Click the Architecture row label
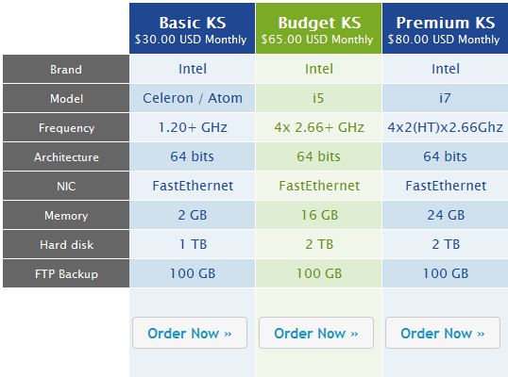Screen dimensions: 508x377 click(66, 156)
